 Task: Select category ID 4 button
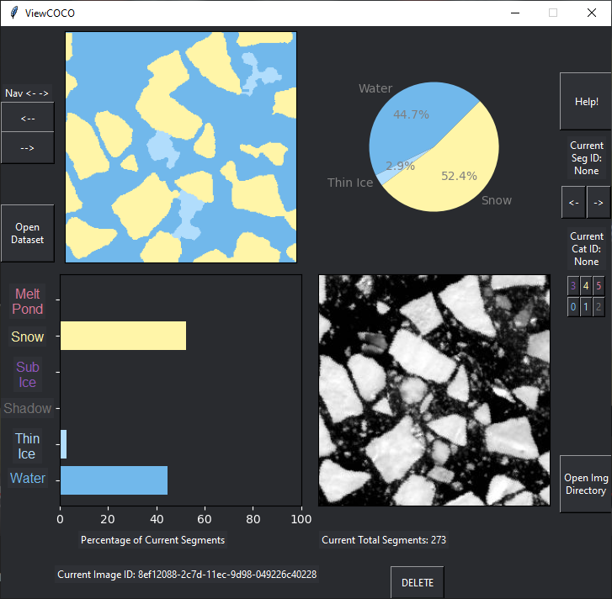[585, 285]
